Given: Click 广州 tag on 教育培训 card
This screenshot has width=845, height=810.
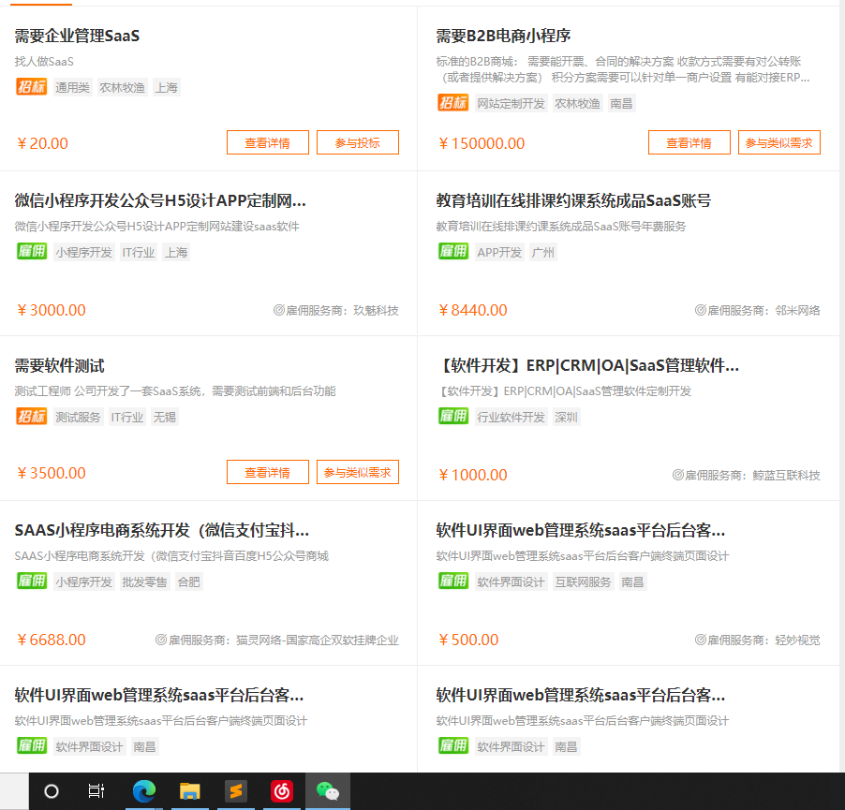Looking at the screenshot, I should [542, 252].
